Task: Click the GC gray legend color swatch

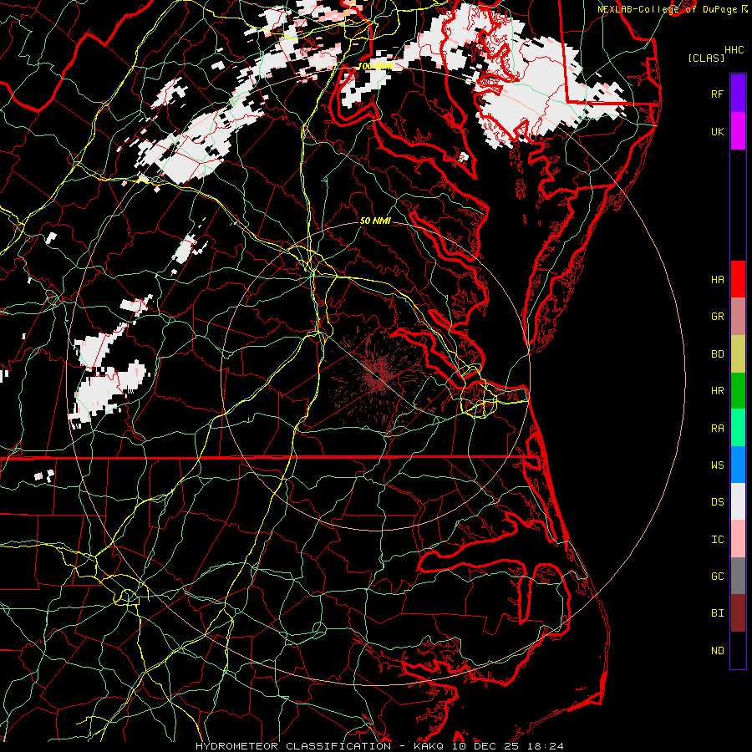Action: click(738, 576)
